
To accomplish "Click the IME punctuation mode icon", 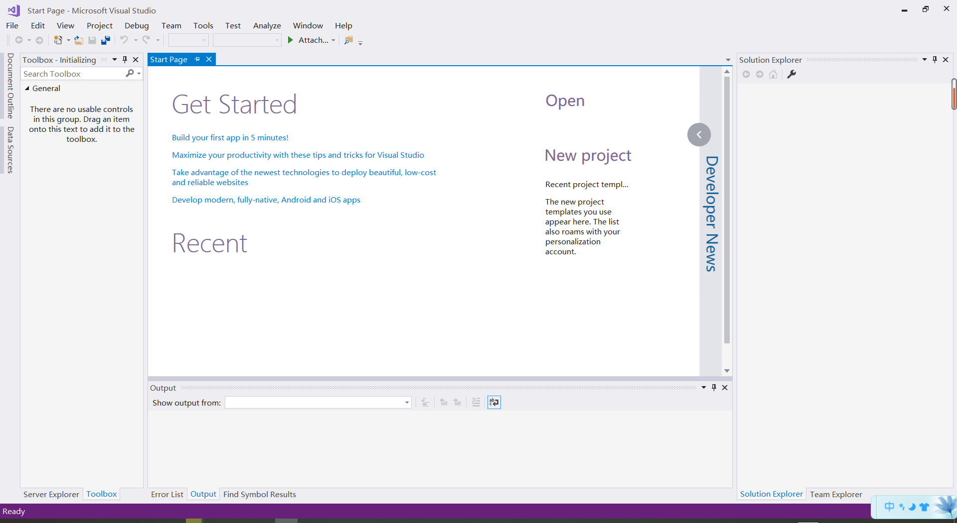I will (902, 507).
